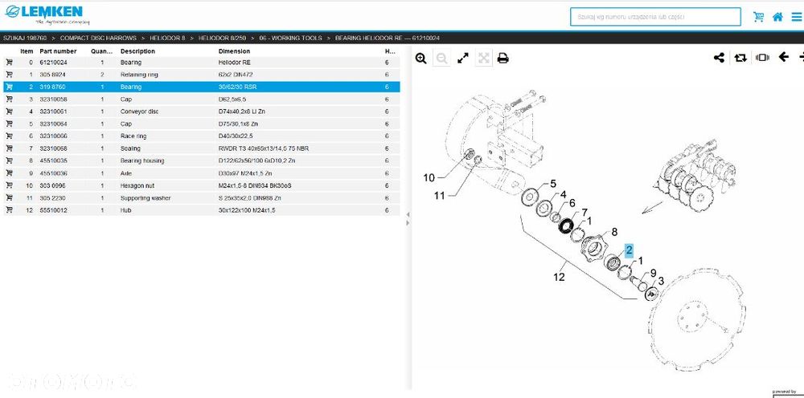Add the Hub row to cart

coord(9,210)
